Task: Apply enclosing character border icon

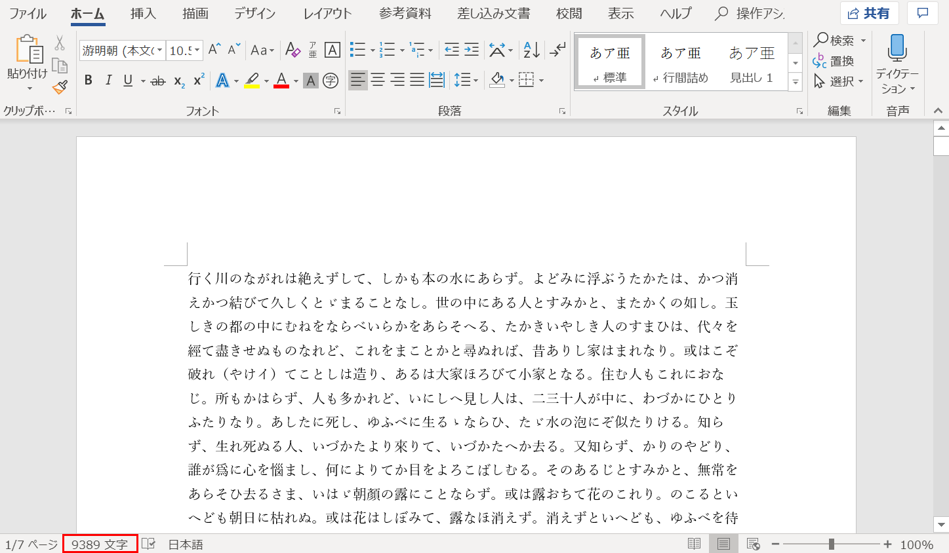Action: point(333,50)
